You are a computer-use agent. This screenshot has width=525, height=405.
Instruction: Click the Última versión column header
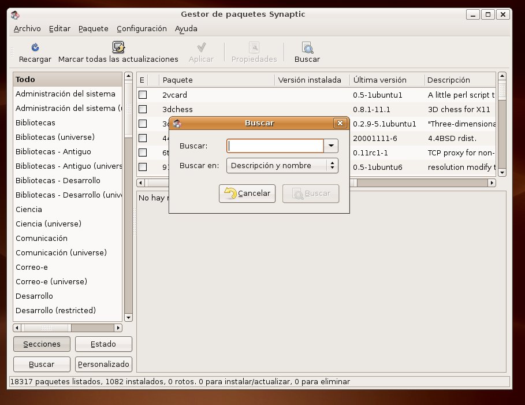pyautogui.click(x=387, y=80)
